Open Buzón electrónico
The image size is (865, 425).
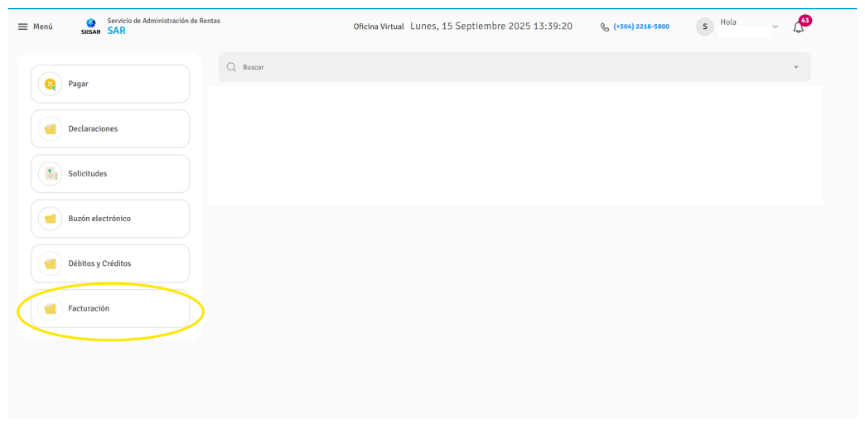(x=110, y=218)
